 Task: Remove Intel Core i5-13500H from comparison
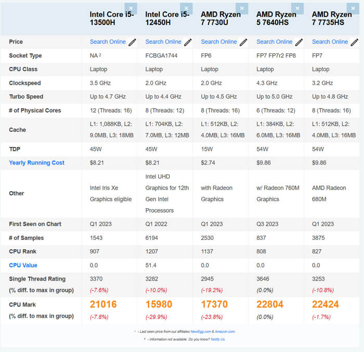coord(131,8)
